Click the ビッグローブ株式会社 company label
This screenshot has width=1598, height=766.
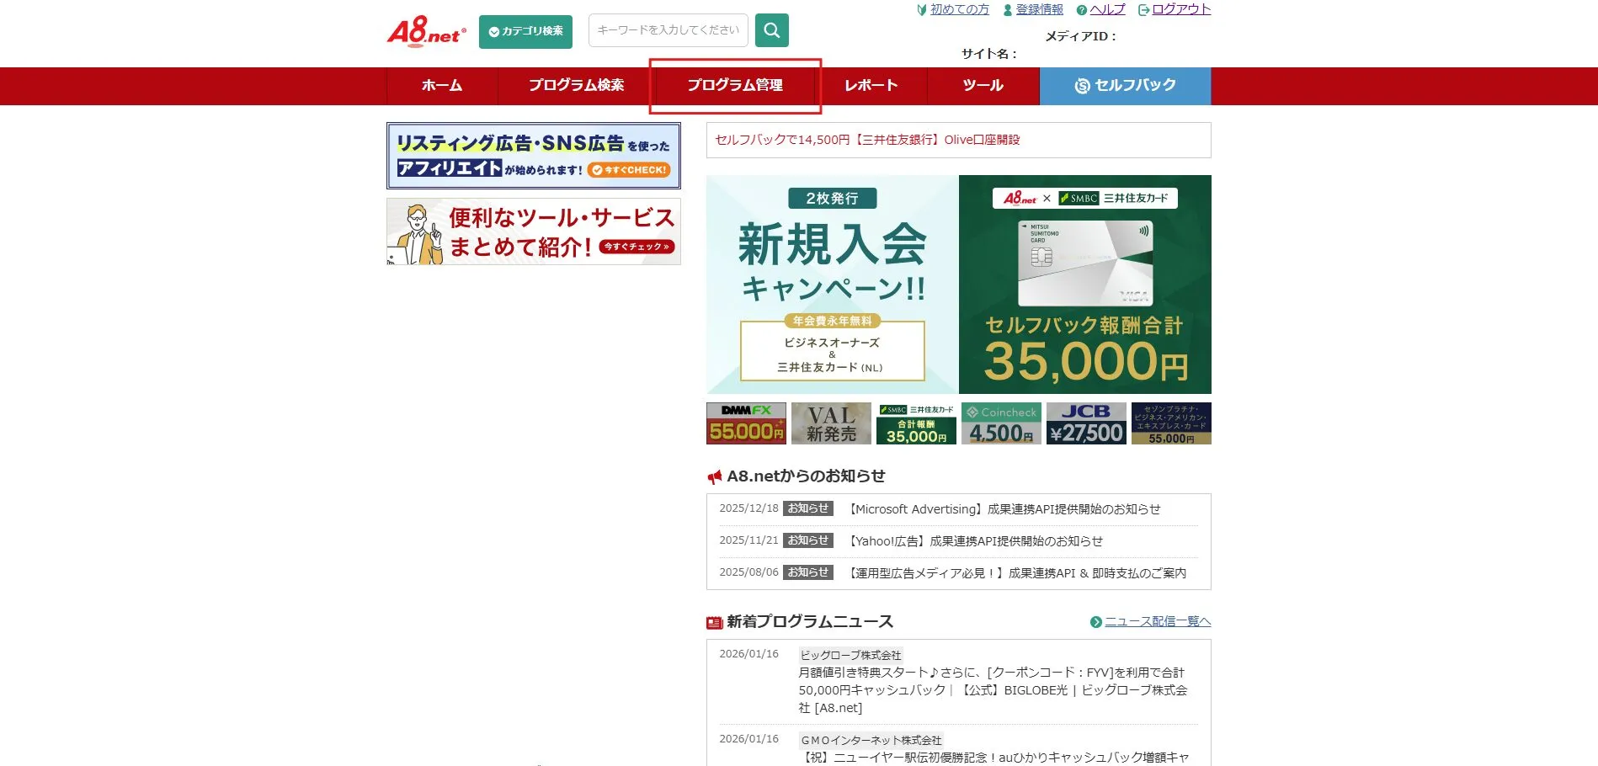point(850,655)
